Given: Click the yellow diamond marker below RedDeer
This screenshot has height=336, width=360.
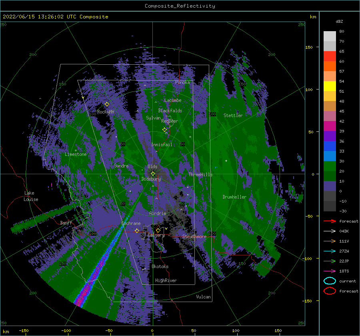Looking at the screenshot, I should [164, 130].
